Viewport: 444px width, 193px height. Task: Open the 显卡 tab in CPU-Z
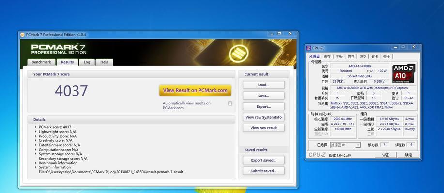(x=375, y=57)
